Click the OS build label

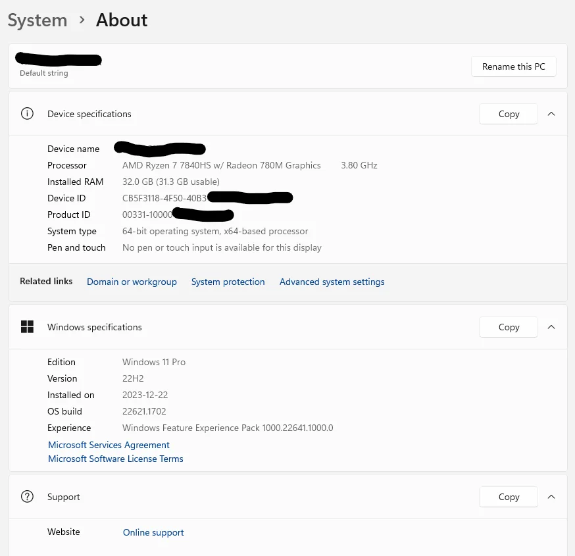[x=64, y=411]
